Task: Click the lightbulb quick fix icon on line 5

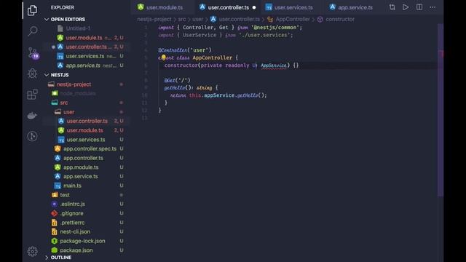Action: pos(163,57)
